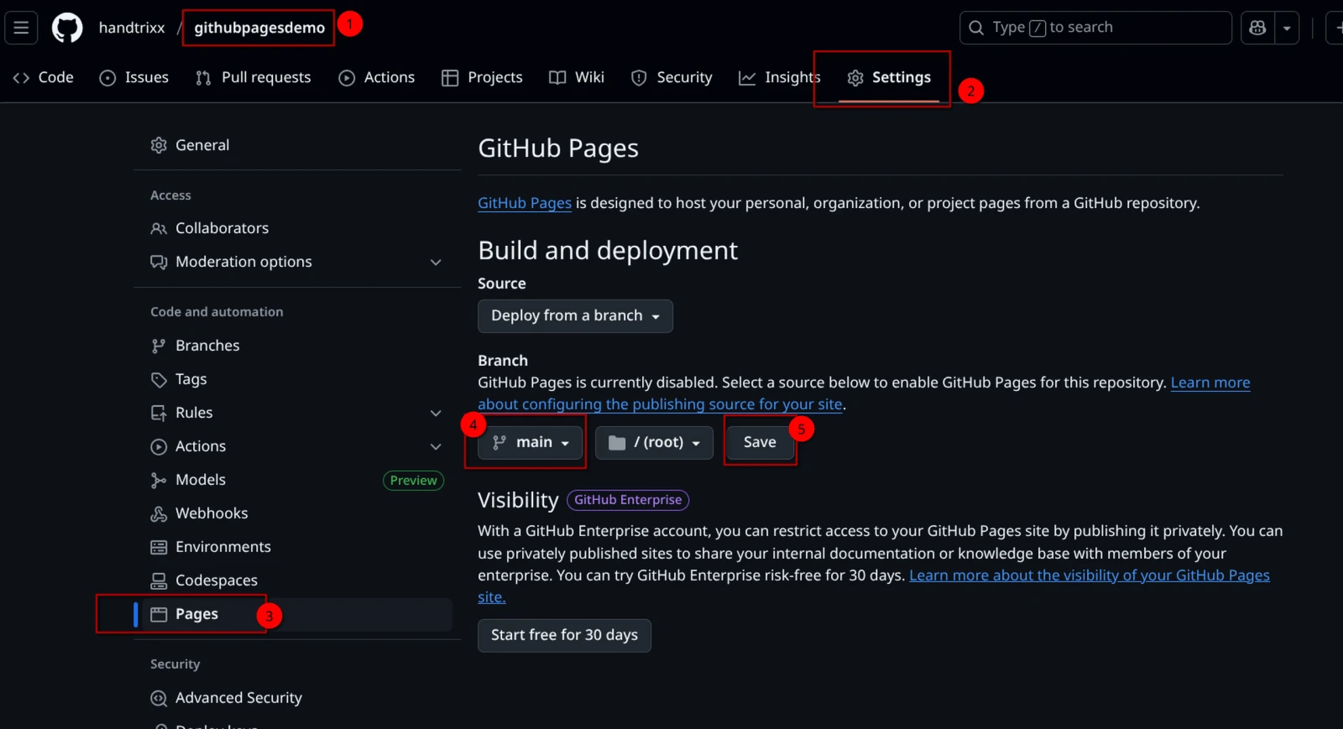
Task: Open Collaborators access settings
Action: (x=222, y=228)
